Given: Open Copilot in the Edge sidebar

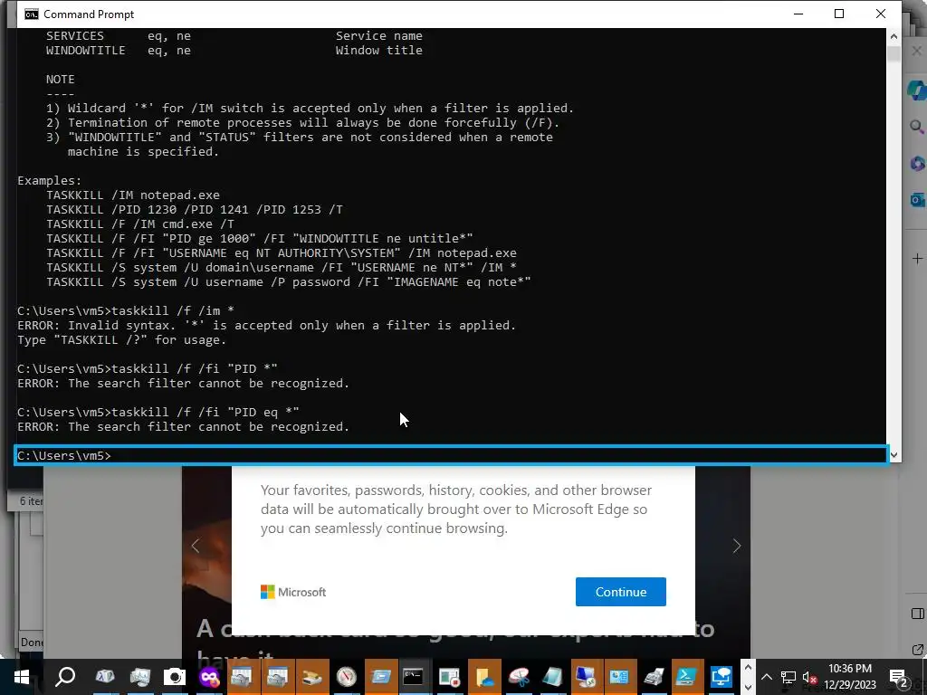Looking at the screenshot, I should 917,90.
